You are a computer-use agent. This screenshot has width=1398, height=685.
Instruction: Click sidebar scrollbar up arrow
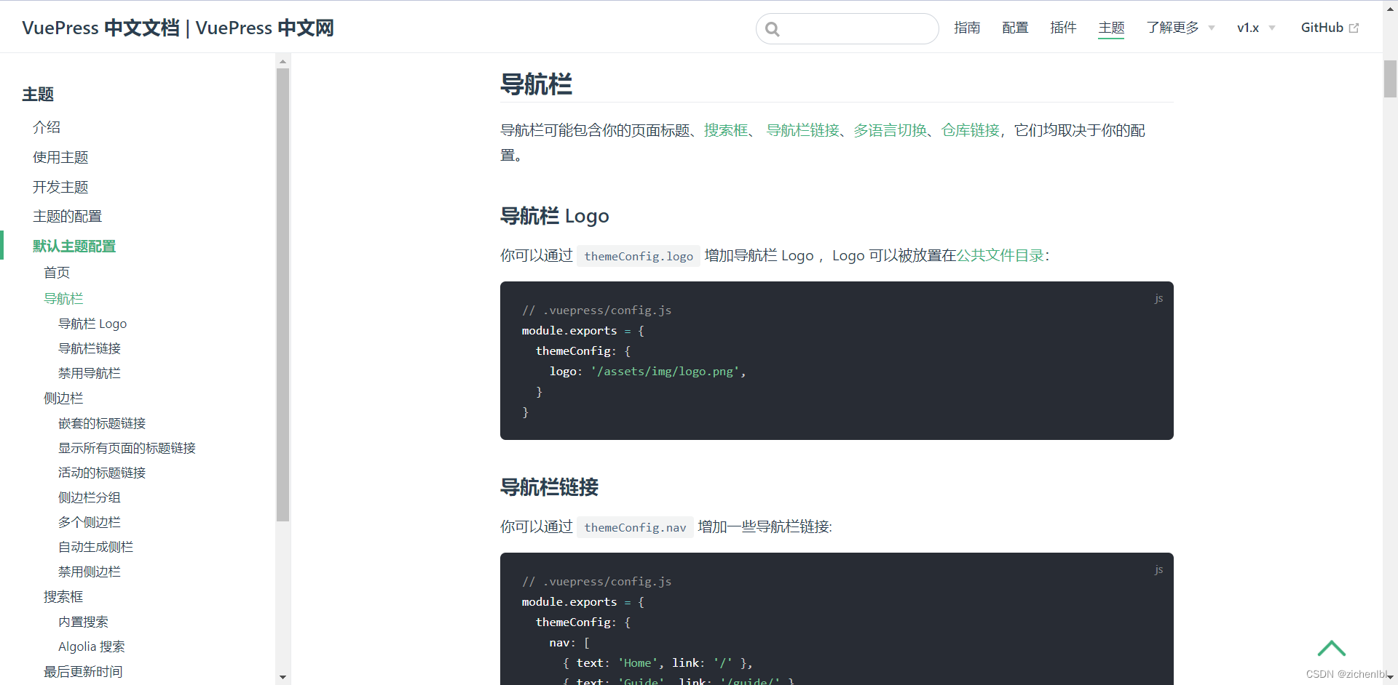click(x=283, y=61)
